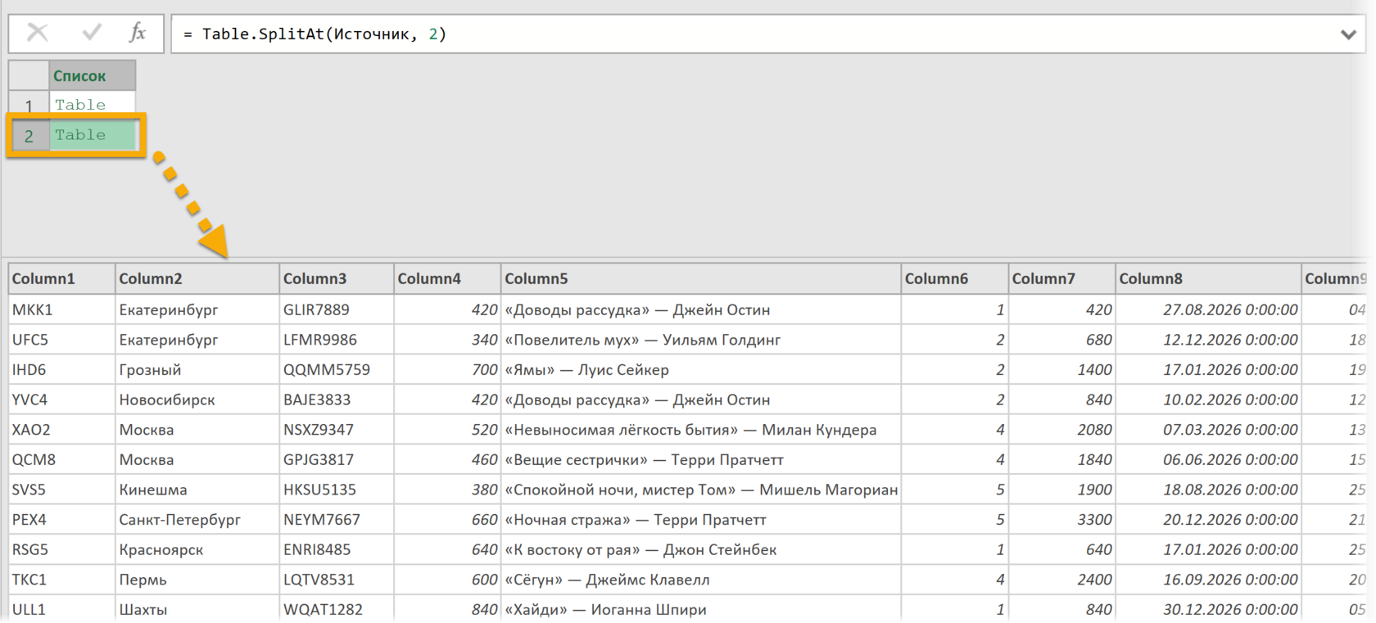Image resolution: width=1376 pixels, height=623 pixels.
Task: Click code LFMR9986 in Column3
Action: coord(337,340)
